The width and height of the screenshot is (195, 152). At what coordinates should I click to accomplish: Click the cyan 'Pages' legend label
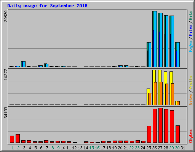click(x=190, y=46)
